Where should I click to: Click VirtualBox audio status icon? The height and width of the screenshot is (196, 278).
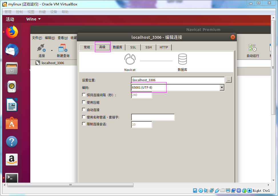coord(206,190)
